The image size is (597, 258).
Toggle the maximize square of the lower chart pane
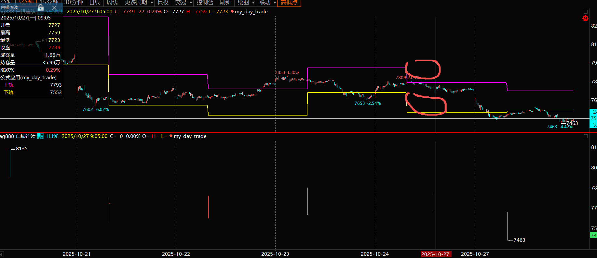[586, 136]
